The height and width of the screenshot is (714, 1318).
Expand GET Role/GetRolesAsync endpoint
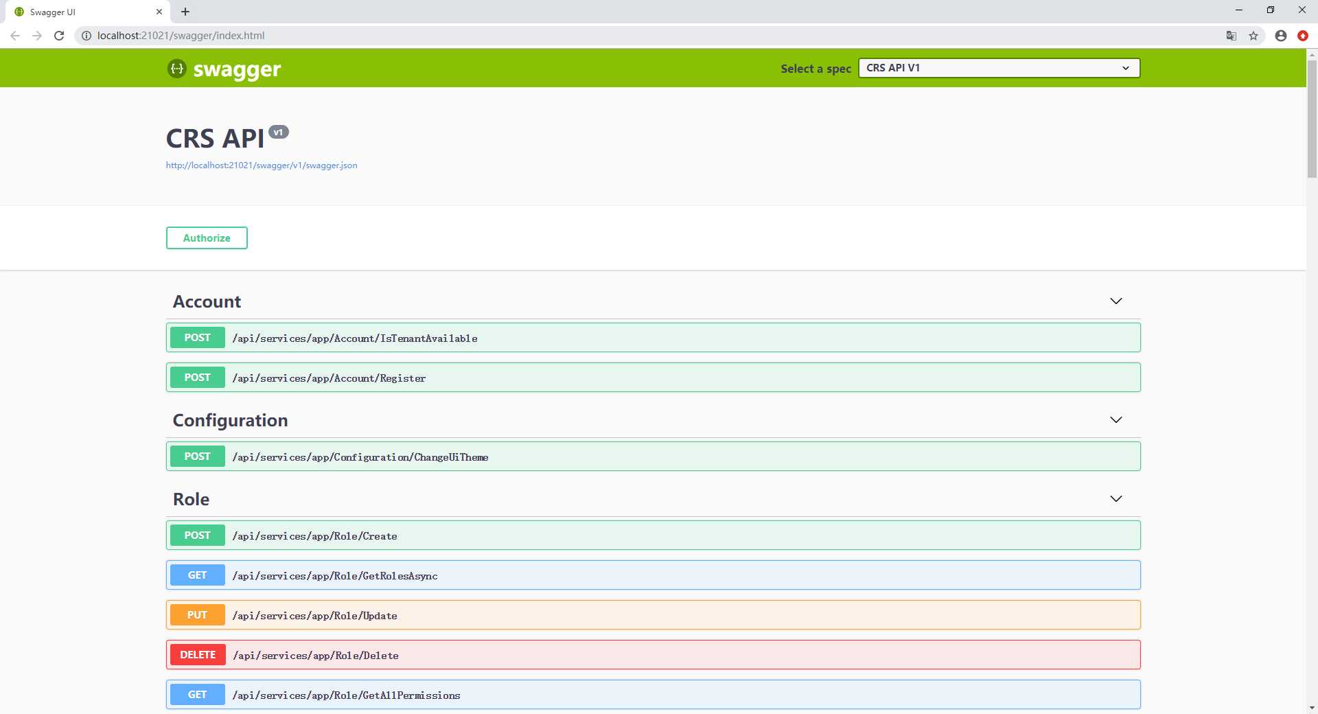click(x=654, y=575)
